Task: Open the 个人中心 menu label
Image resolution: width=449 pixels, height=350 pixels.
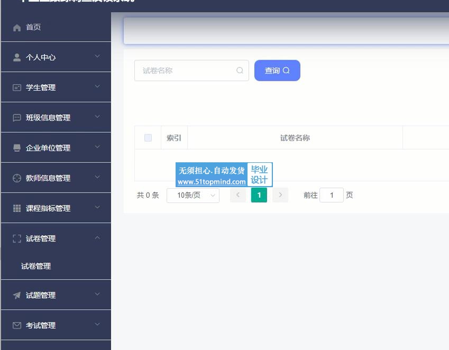Action: [41, 58]
